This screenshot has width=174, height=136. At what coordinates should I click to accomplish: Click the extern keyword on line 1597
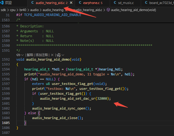[x=38, y=84]
